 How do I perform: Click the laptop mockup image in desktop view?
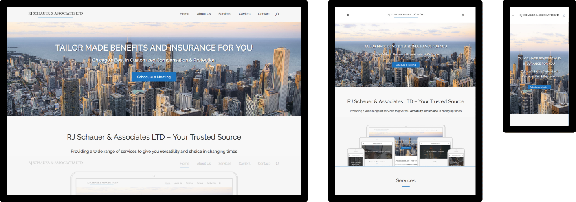[x=154, y=183]
